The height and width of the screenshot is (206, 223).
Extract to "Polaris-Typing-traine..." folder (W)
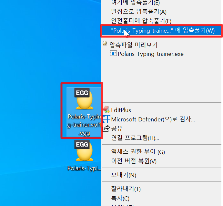coord(162,30)
